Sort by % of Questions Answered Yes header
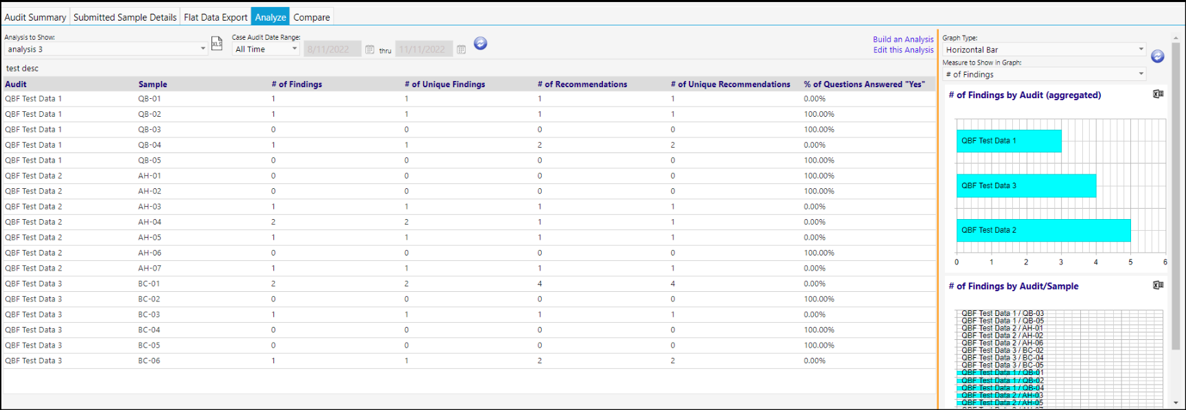 coord(865,84)
